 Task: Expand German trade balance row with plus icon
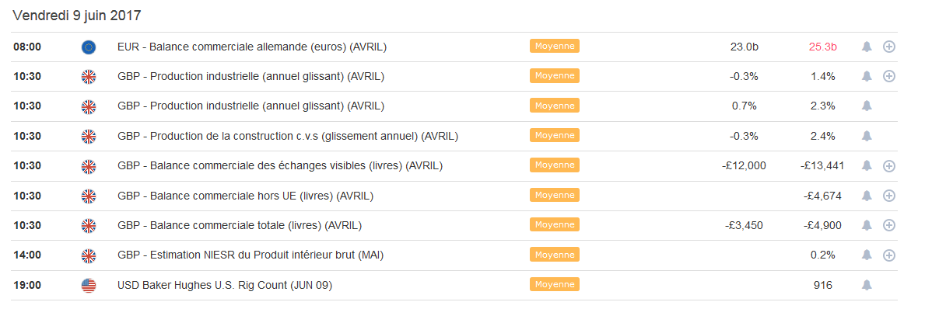tap(889, 47)
